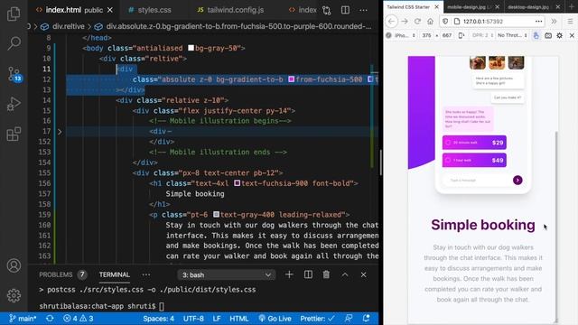Create a new terminal with plus icon
Image resolution: width=578 pixels, height=325 pixels.
pos(289,274)
